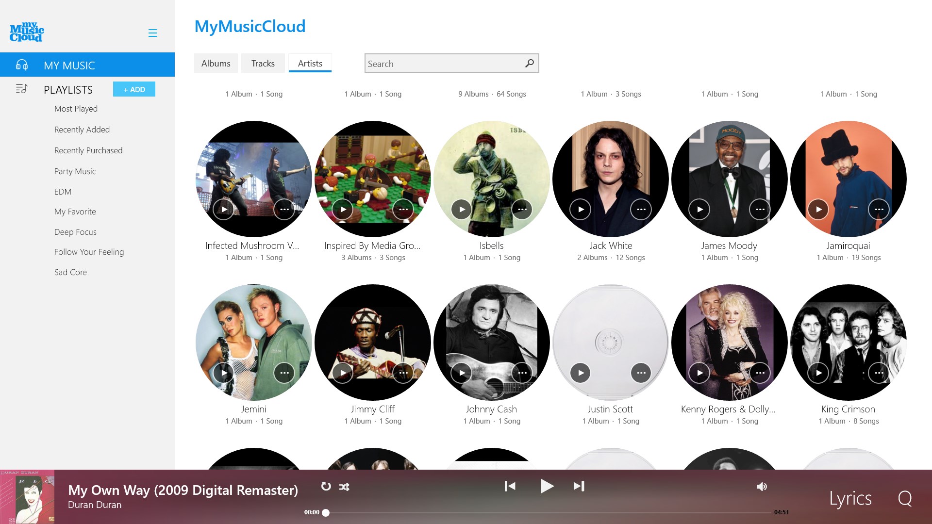
Task: Open more options for Johnny Cash
Action: (x=522, y=373)
